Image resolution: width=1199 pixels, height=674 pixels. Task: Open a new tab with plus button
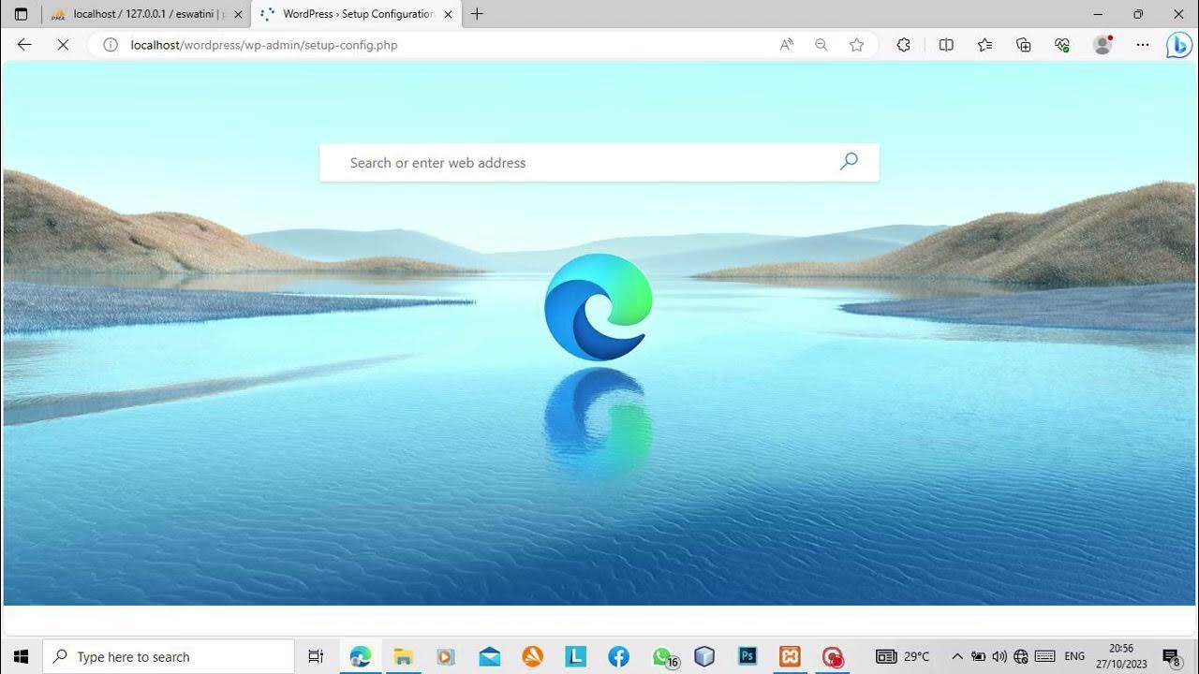pyautogui.click(x=478, y=14)
